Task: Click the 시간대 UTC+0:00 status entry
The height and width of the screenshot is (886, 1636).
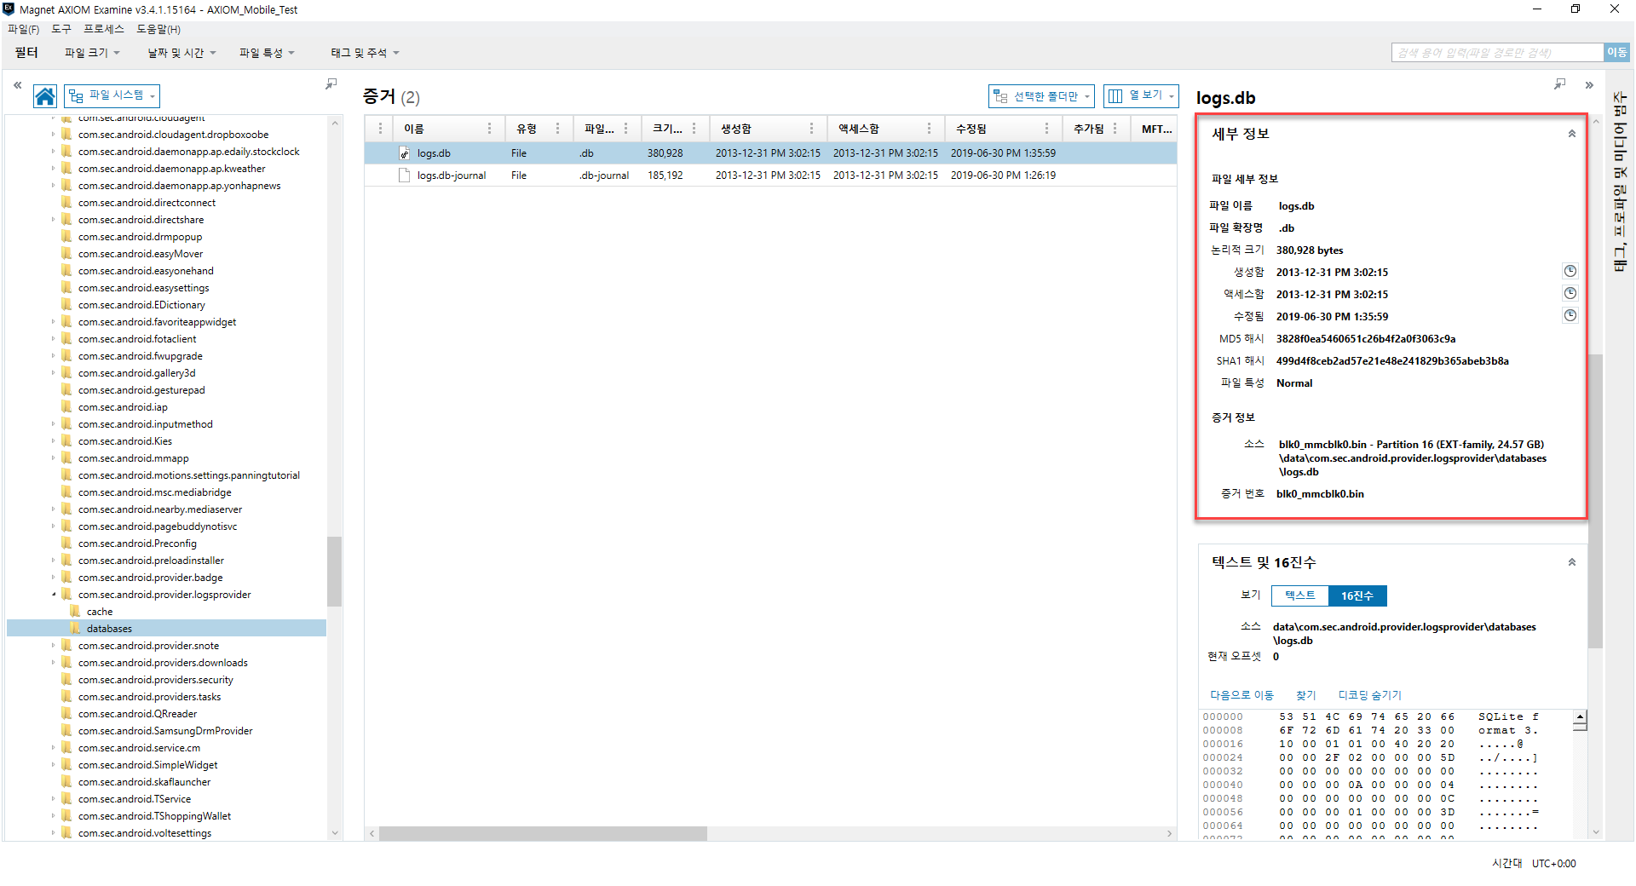Action: 1534,863
